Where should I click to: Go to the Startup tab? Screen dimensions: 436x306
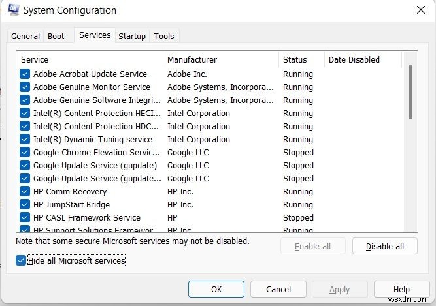tap(132, 37)
